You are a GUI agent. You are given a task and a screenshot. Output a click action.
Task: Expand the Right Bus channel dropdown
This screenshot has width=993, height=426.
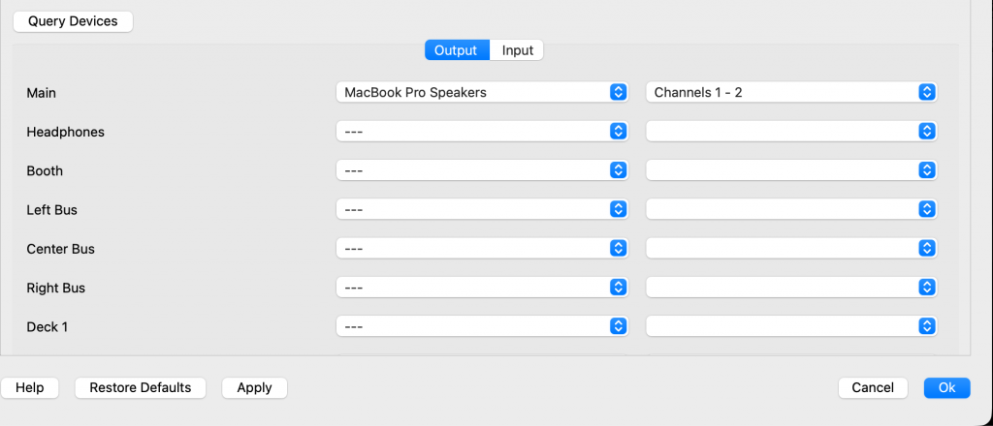[x=791, y=288]
